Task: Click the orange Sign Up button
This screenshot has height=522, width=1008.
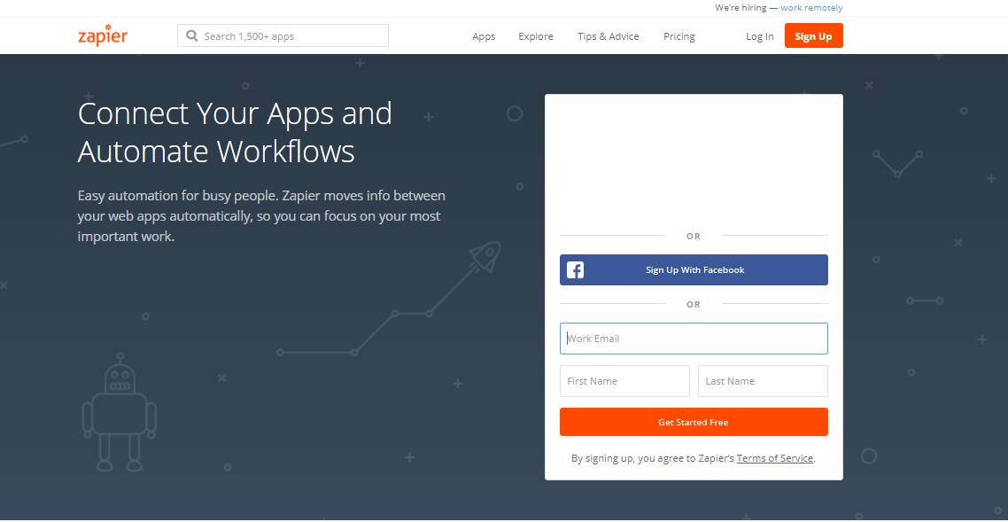Action: pyautogui.click(x=813, y=36)
